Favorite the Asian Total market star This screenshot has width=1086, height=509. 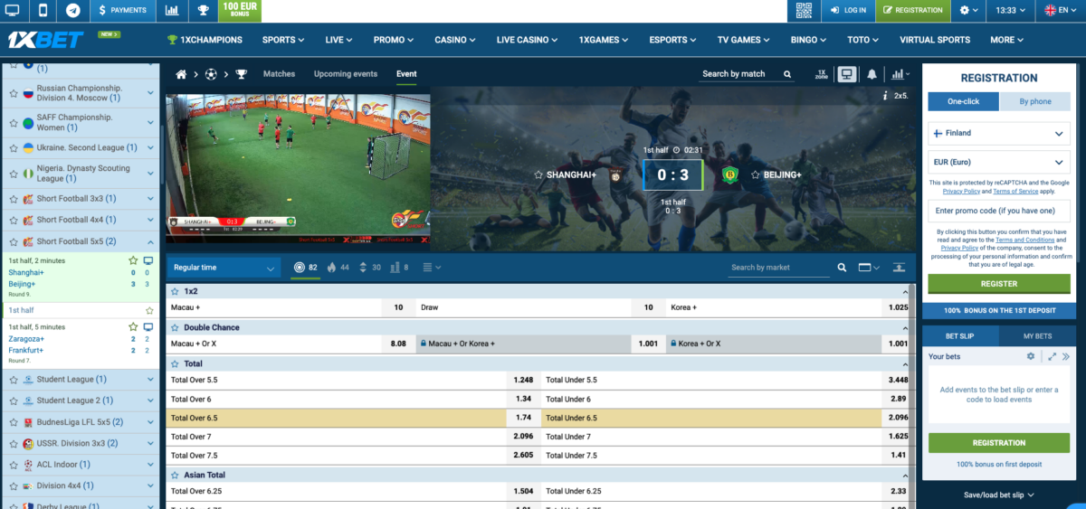pyautogui.click(x=175, y=475)
